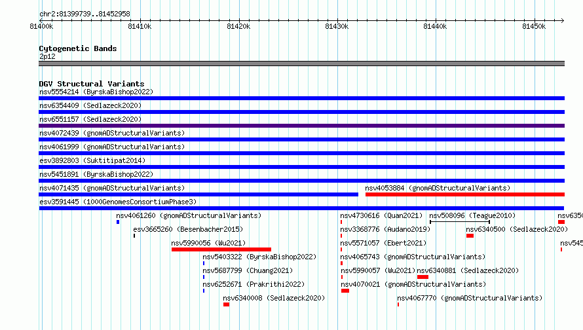Image resolution: width=583 pixels, height=330 pixels.
Task: Click the red marker under nsv6340008
Action: pos(226,304)
